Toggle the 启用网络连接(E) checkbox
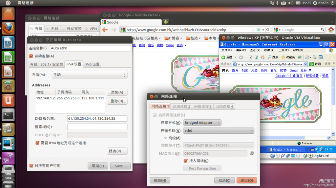 (x=155, y=115)
